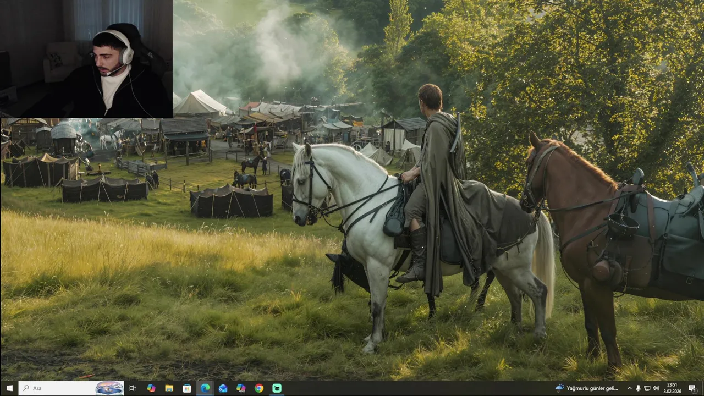Open the Windows Start menu
Image resolution: width=704 pixels, height=396 pixels.
tap(9, 388)
